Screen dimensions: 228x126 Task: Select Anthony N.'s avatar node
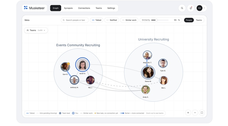[x=74, y=80]
